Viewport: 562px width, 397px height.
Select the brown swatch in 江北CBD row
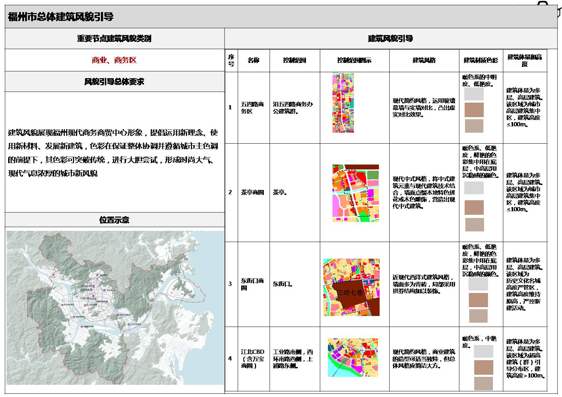[483, 367]
